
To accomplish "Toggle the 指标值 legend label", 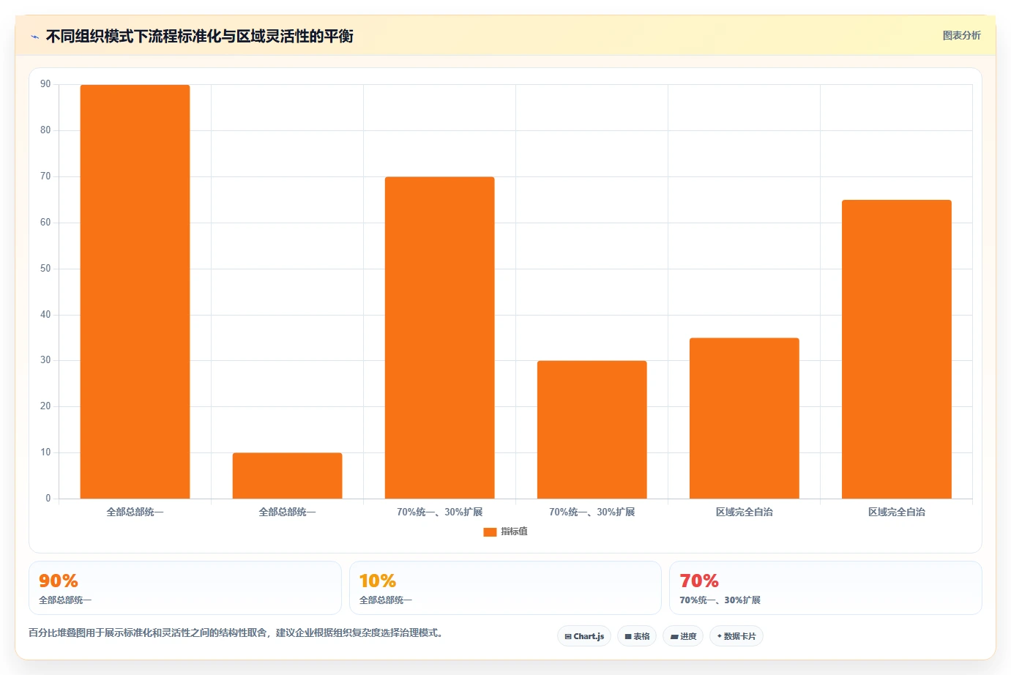I will coord(514,532).
